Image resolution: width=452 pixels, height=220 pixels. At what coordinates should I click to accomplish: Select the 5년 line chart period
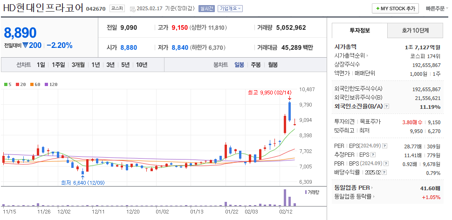point(125,65)
